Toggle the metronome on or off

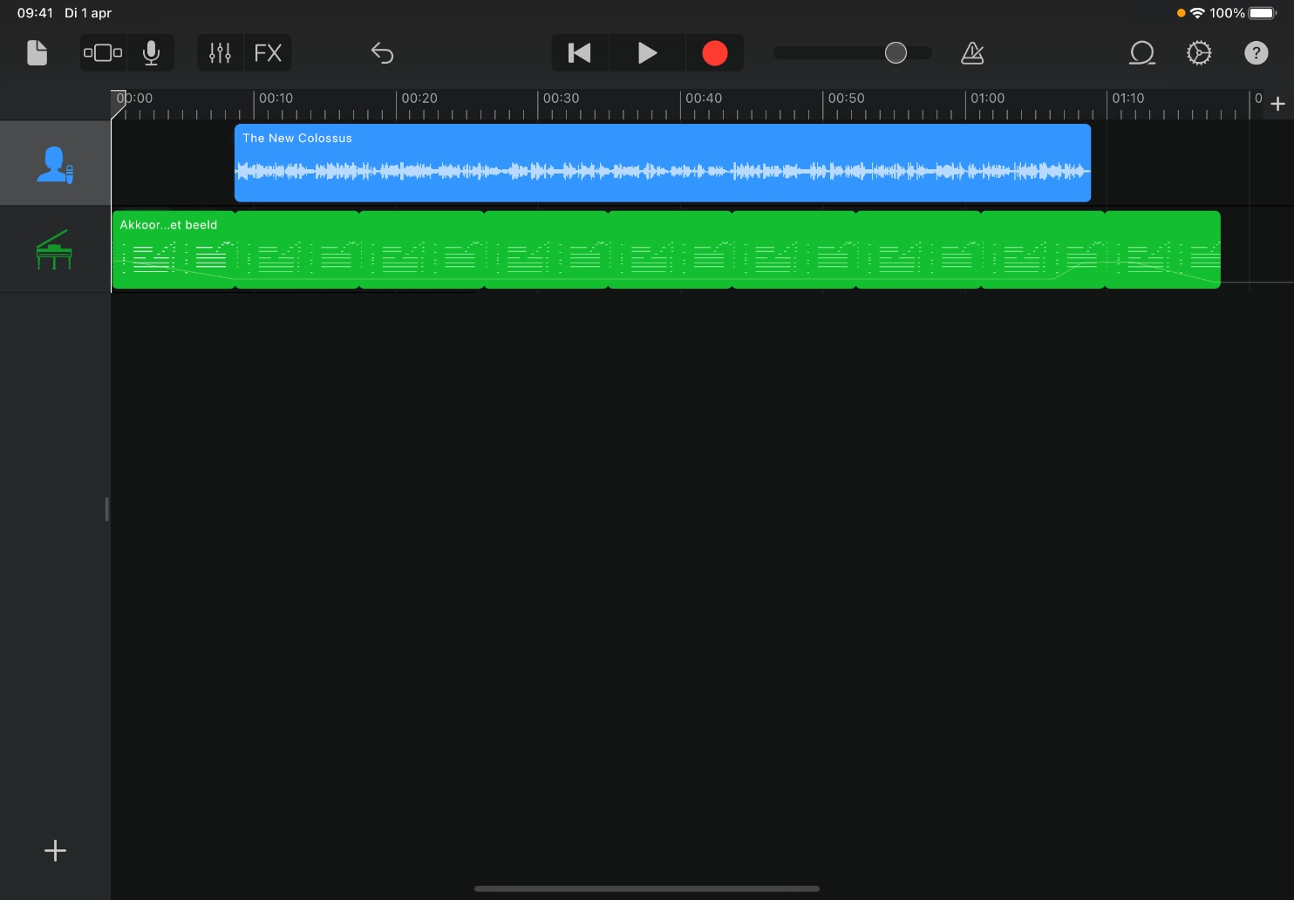[972, 53]
